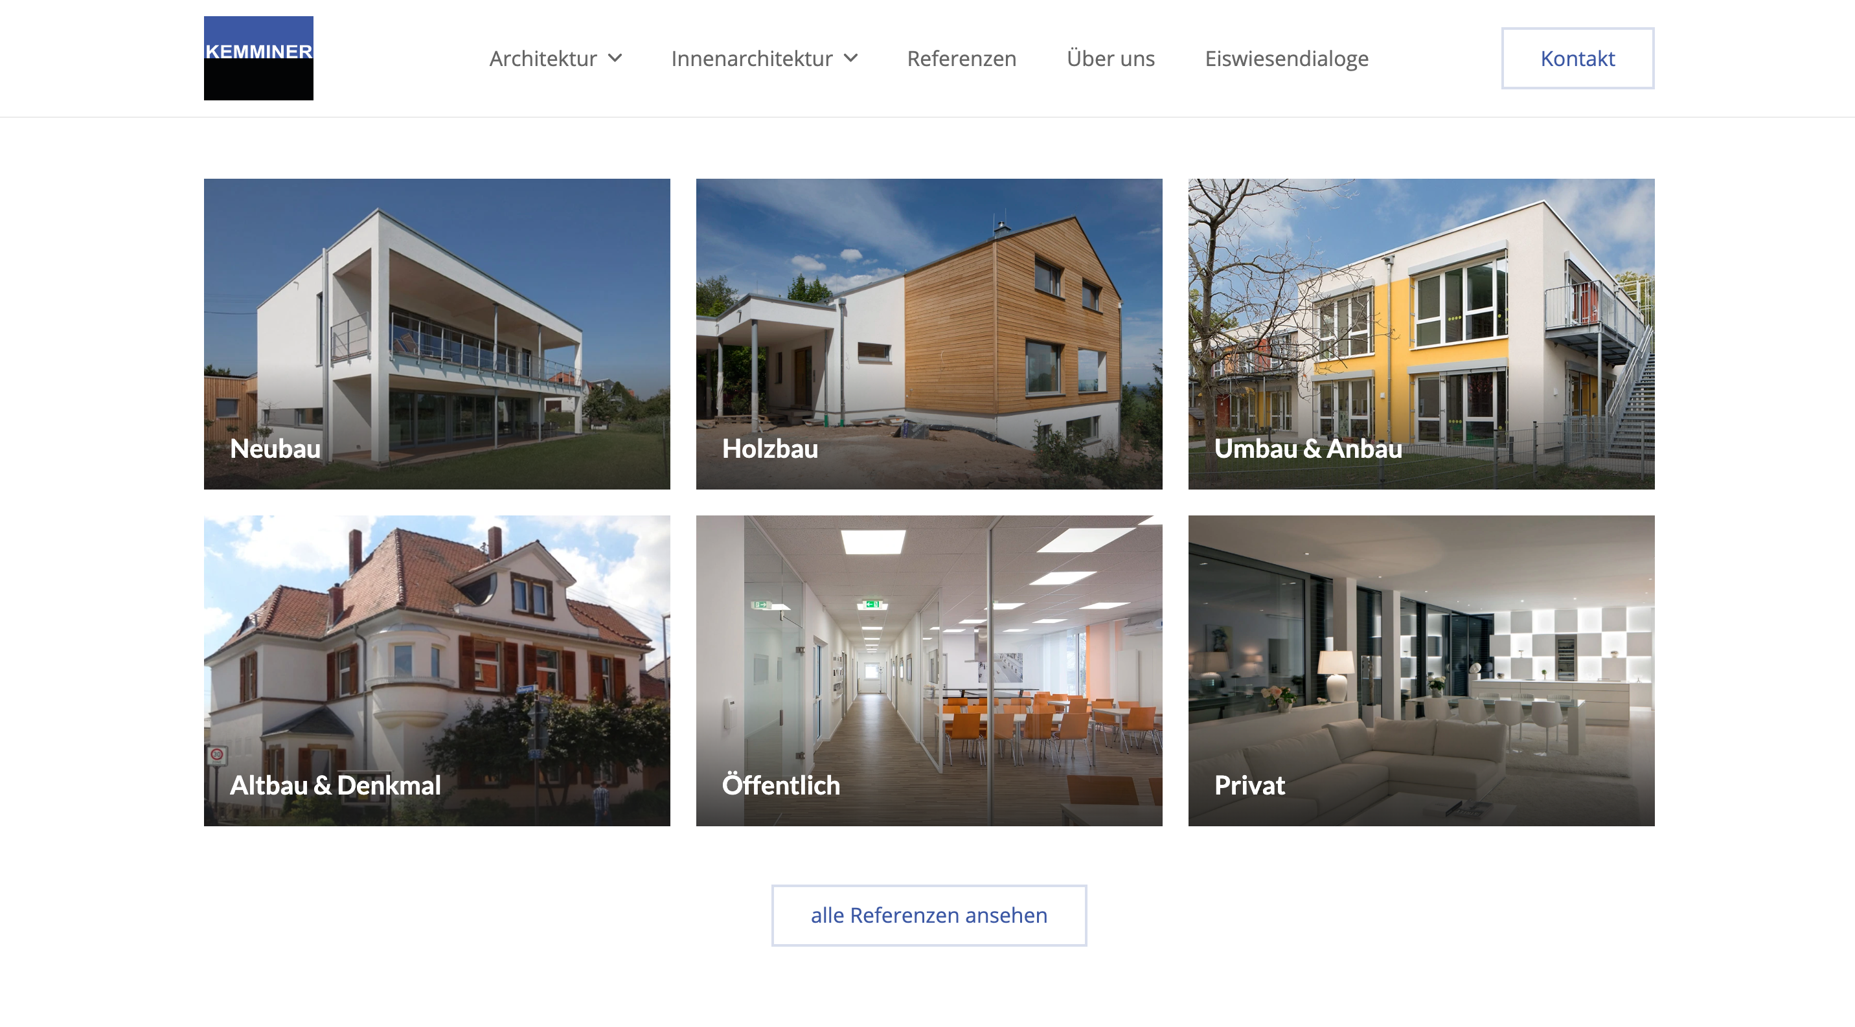Open the Neubau category tile
The width and height of the screenshot is (1855, 1027).
tap(437, 334)
